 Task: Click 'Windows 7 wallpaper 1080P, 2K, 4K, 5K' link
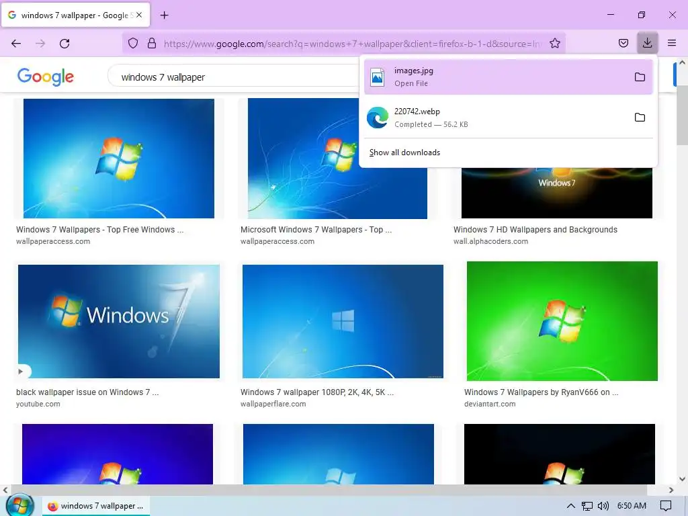tap(317, 392)
